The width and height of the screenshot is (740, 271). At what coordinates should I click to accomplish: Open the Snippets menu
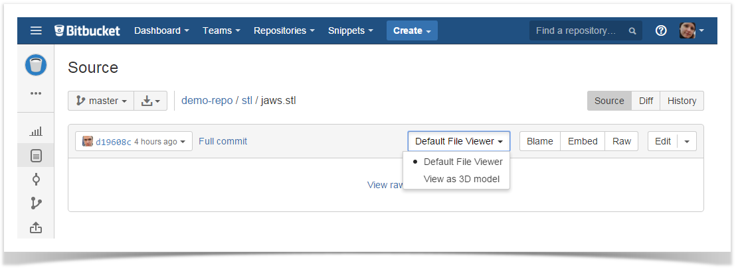[350, 30]
